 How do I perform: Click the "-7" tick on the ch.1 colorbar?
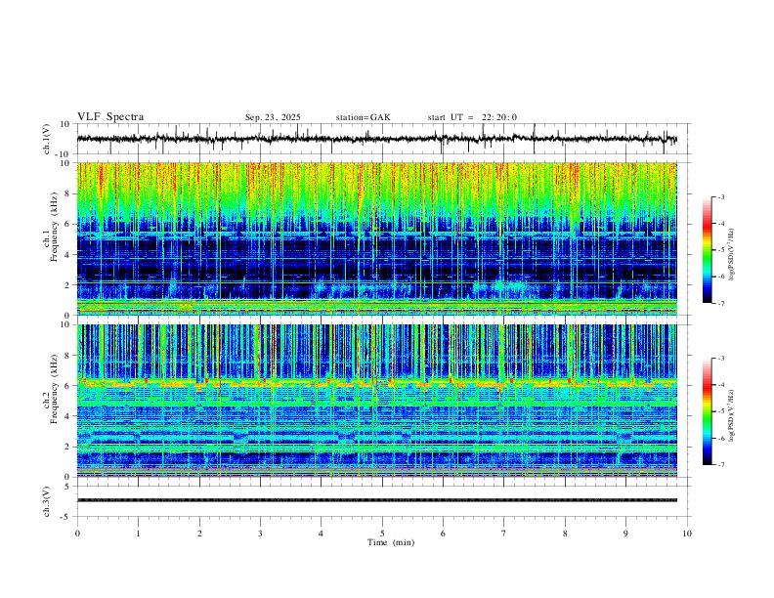[x=721, y=303]
